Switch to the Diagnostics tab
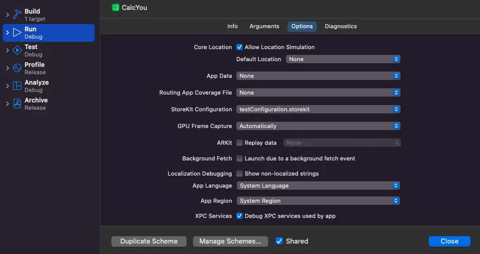This screenshot has height=254, width=480. (x=340, y=26)
